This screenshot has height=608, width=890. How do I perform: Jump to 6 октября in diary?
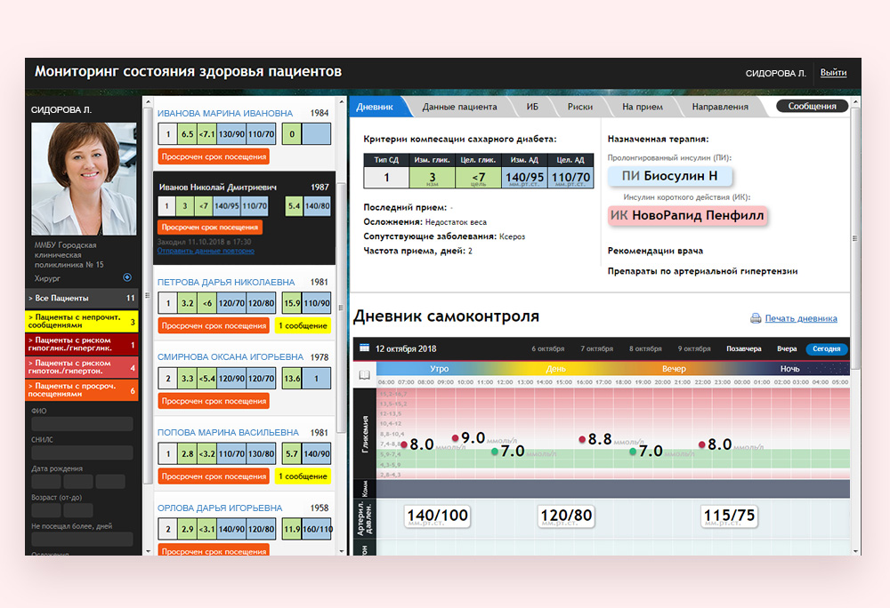click(x=547, y=349)
